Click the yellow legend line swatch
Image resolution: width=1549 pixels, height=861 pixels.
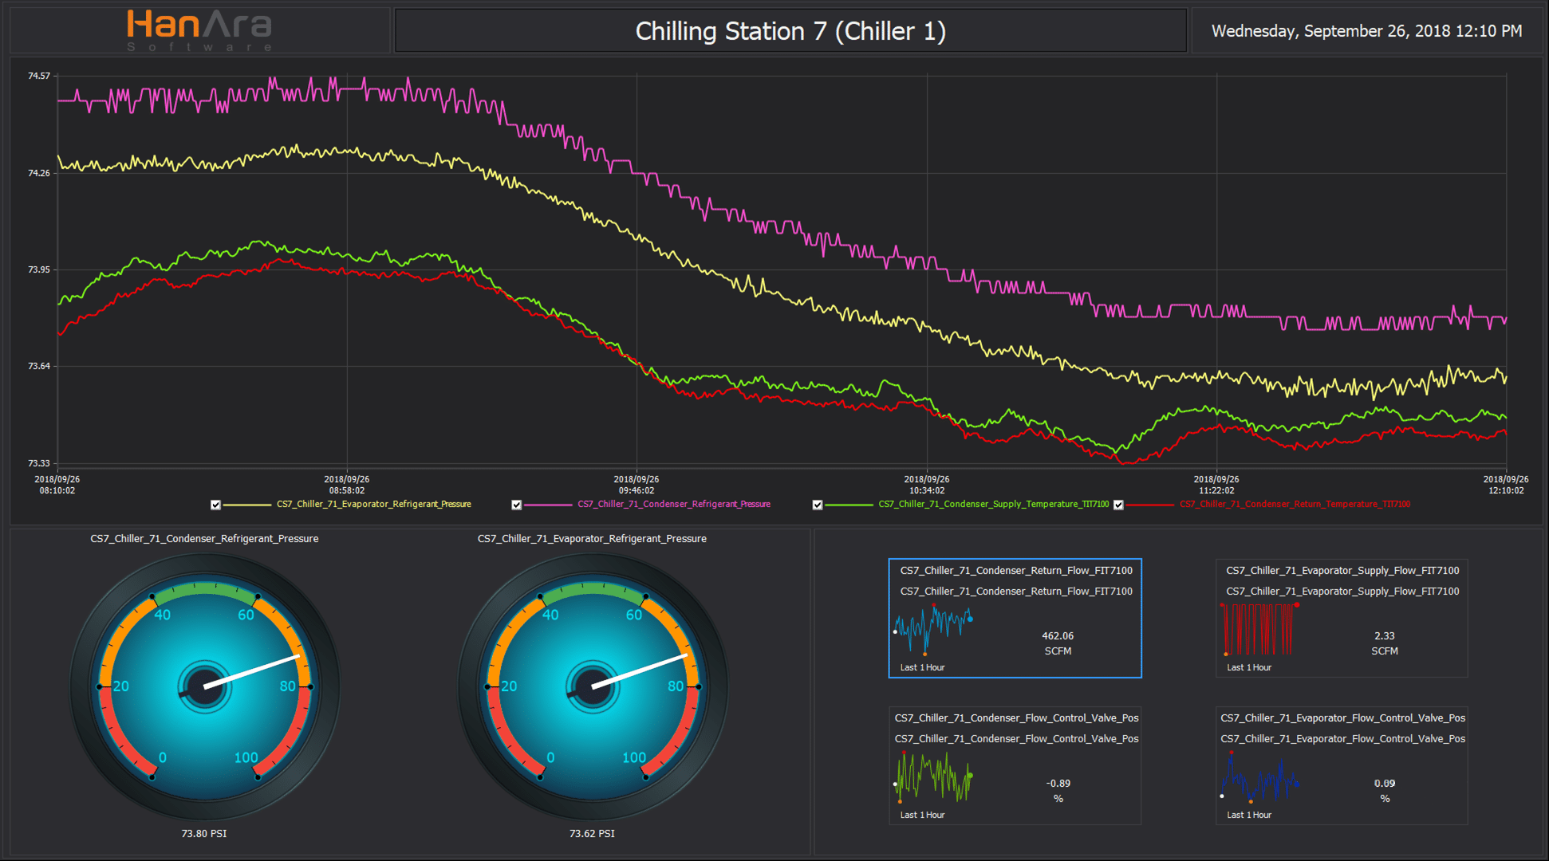247,505
